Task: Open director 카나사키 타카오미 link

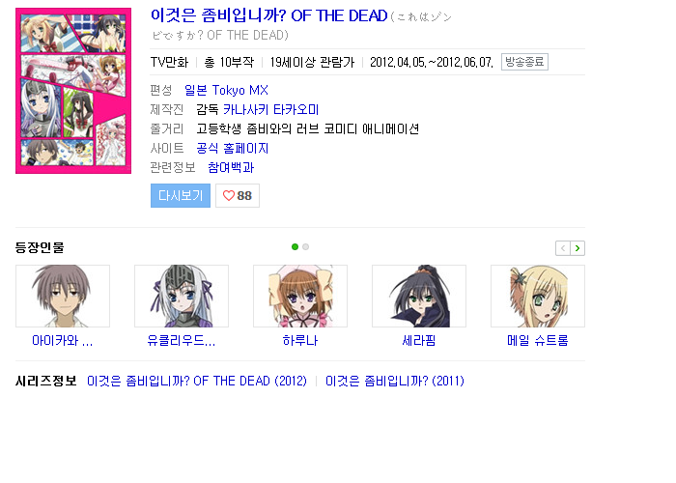Action: [270, 109]
